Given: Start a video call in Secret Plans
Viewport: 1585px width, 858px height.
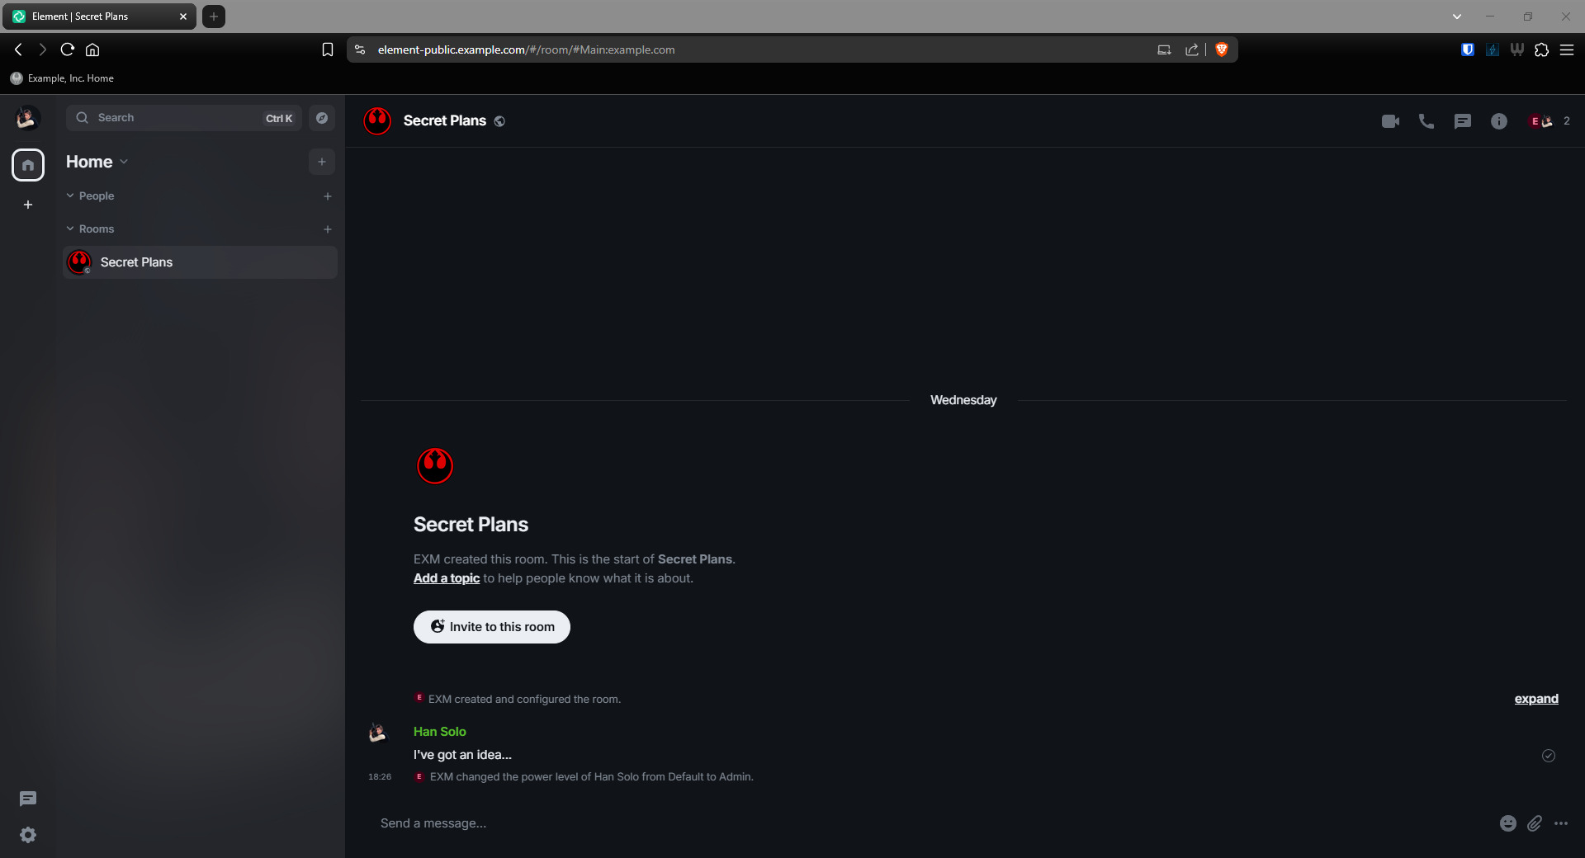Looking at the screenshot, I should tap(1390, 121).
